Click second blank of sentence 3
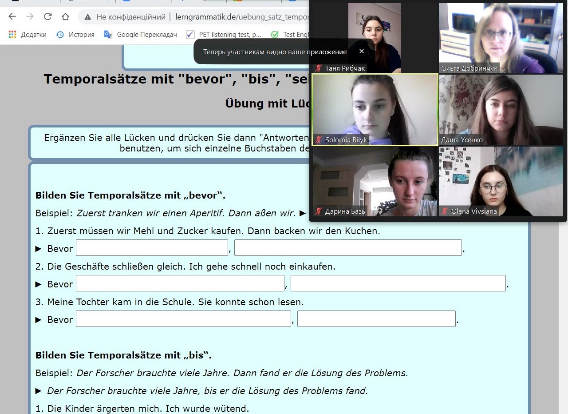The height and width of the screenshot is (414, 568). [x=376, y=319]
